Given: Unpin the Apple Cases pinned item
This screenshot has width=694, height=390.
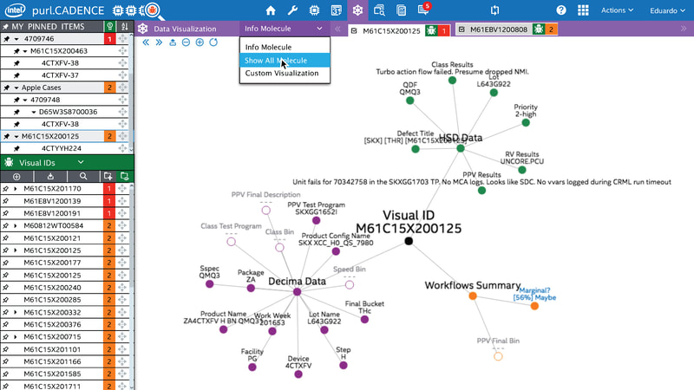Looking at the screenshot, I should click(x=6, y=88).
